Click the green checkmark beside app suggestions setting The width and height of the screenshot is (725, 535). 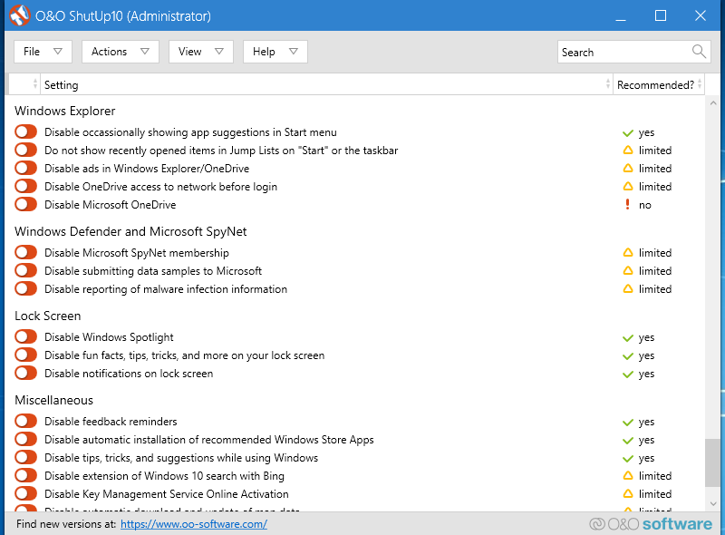[627, 132]
